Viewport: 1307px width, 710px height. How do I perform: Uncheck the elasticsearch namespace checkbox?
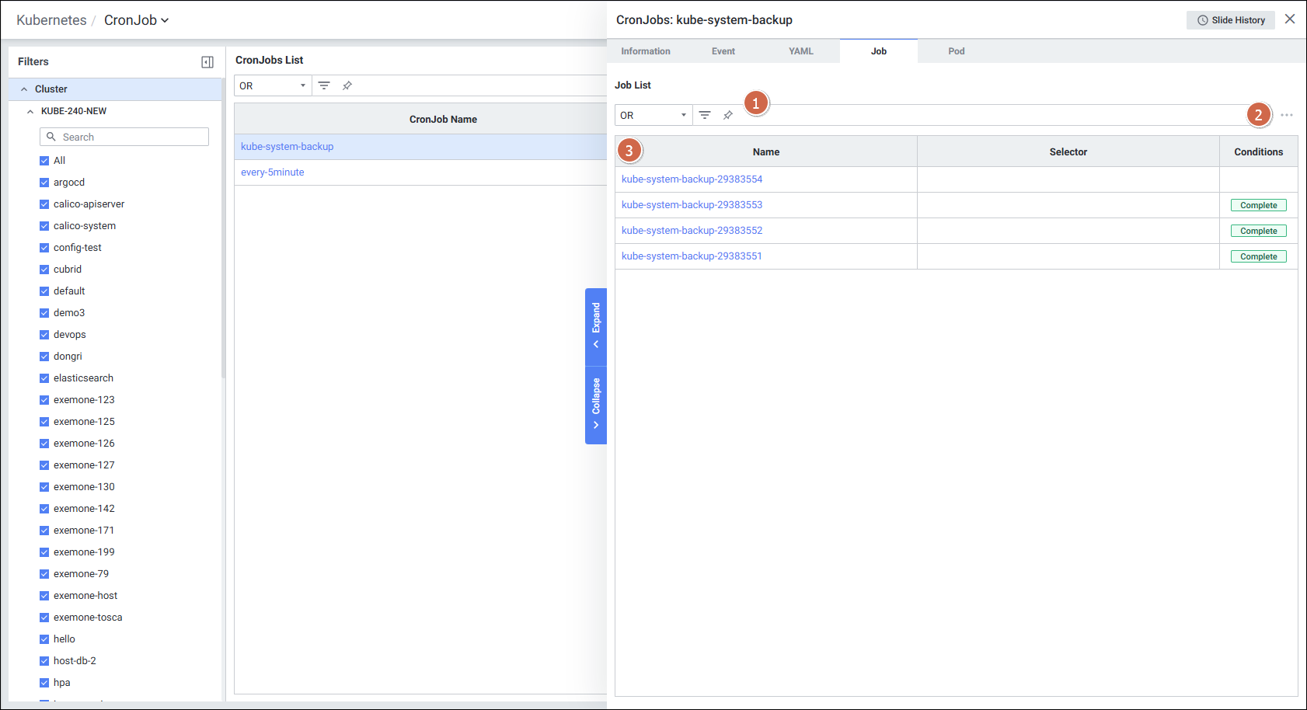pyautogui.click(x=44, y=378)
